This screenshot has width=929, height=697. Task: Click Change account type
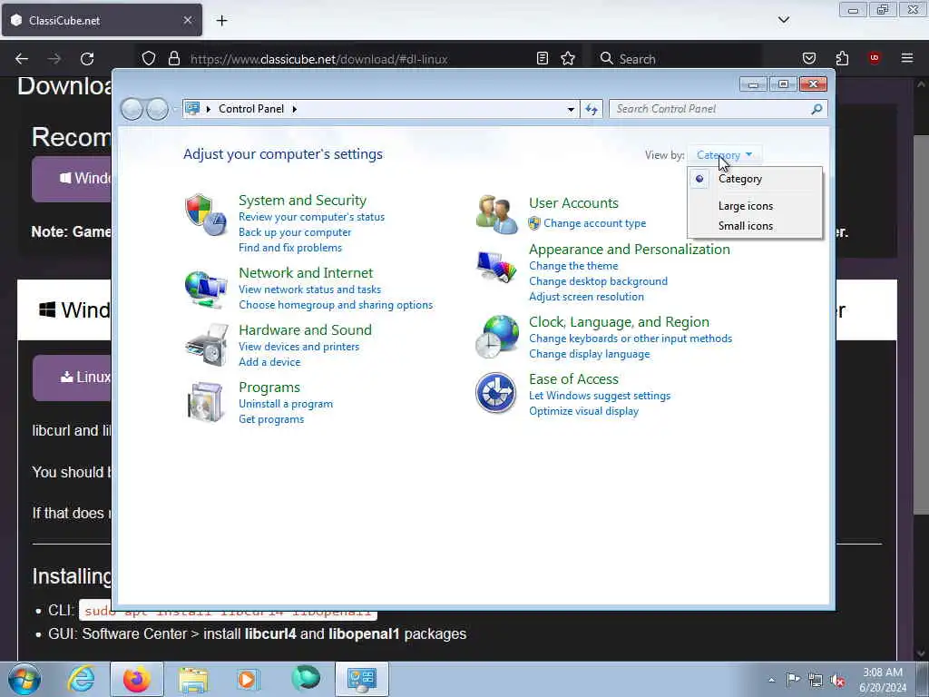(595, 223)
